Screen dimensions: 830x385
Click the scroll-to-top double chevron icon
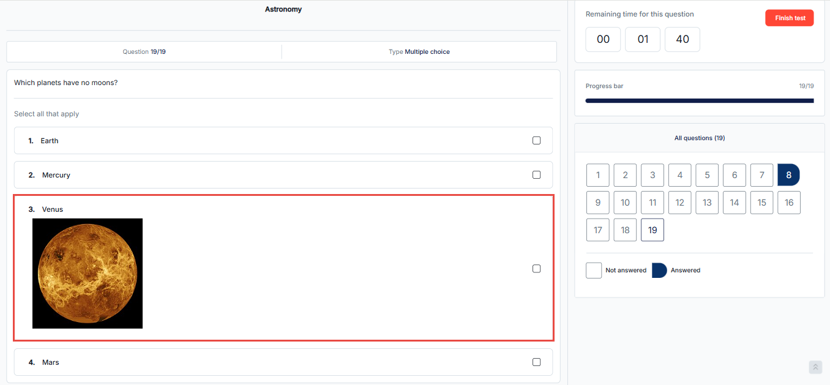(815, 367)
